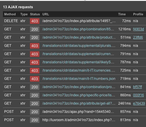Select the POST ajax.php?rand request URL
The height and width of the screenshot is (127, 146).
(78, 112)
